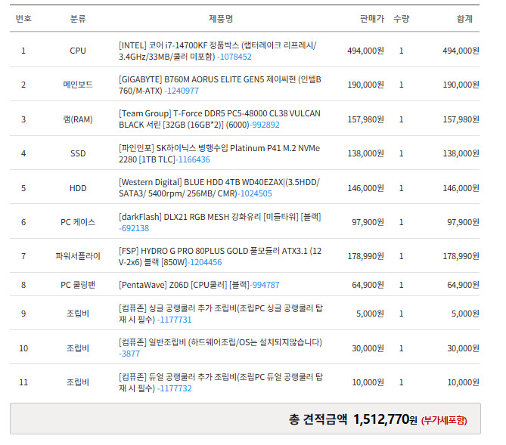Image resolution: width=506 pixels, height=445 pixels.
Task: Click the 30,000원 sale price cell
Action: coord(368,348)
